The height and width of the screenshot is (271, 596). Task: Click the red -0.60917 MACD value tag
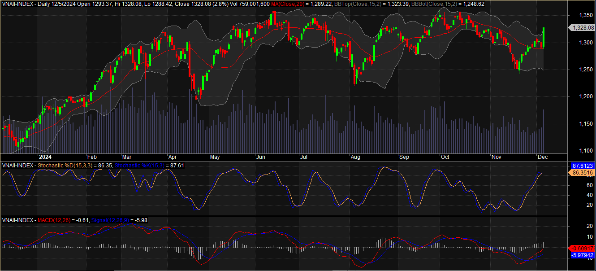[x=582, y=249]
